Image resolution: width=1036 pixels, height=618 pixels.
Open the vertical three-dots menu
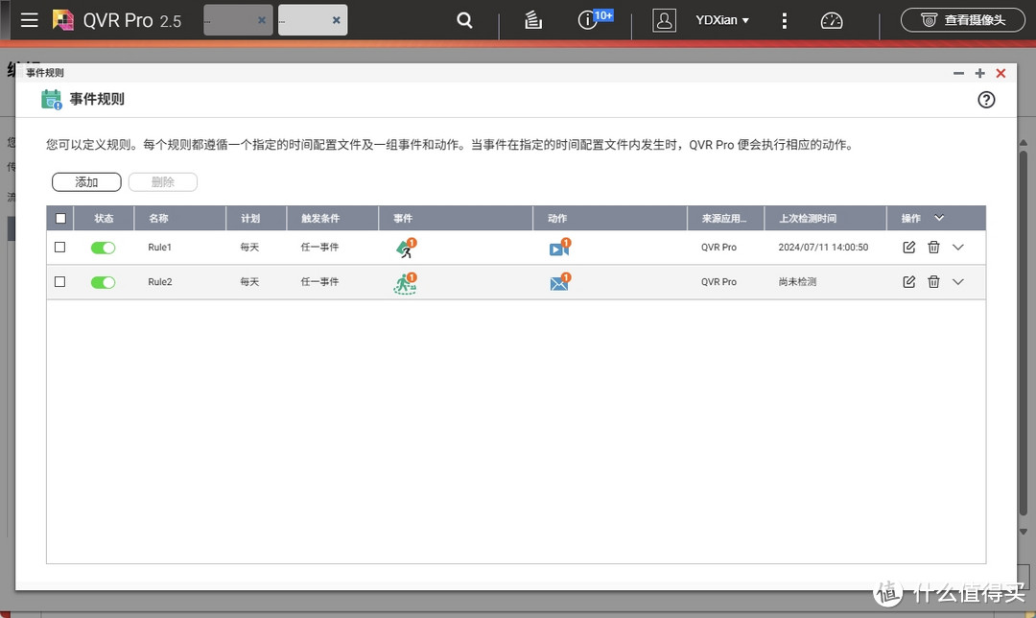coord(785,19)
